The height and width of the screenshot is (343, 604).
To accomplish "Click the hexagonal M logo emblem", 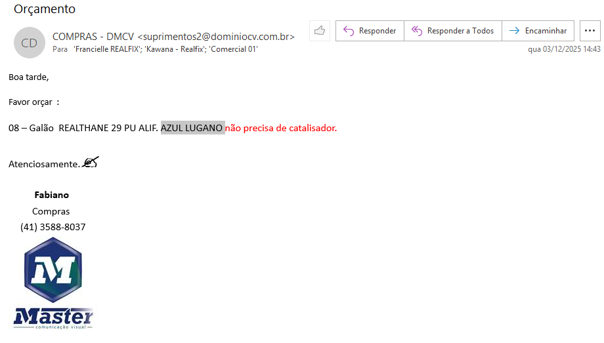I will 53,270.
